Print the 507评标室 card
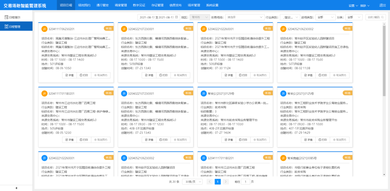The height and width of the screenshot is (191, 390). [x=322, y=75]
